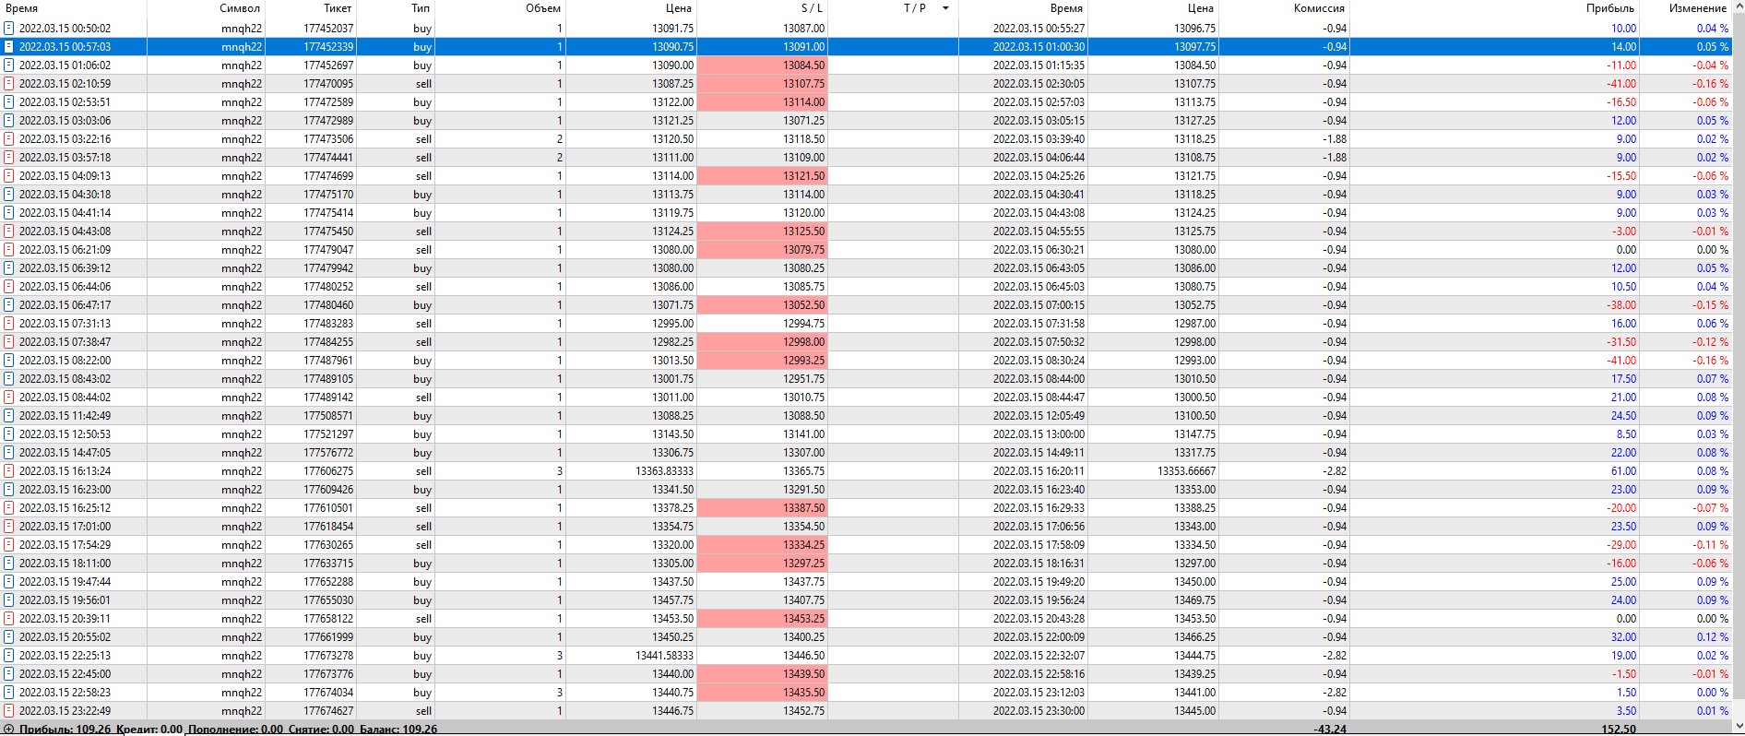The width and height of the screenshot is (1745, 736).
Task: Click the sell icon beside open time 20:39:11
Action: [x=9, y=619]
